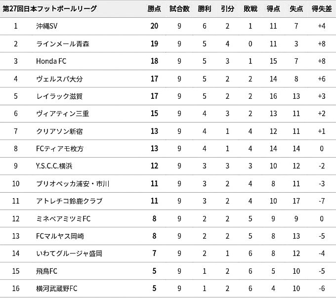
Task: Open the レイラック滋賀 team entry
Action: tap(59, 96)
